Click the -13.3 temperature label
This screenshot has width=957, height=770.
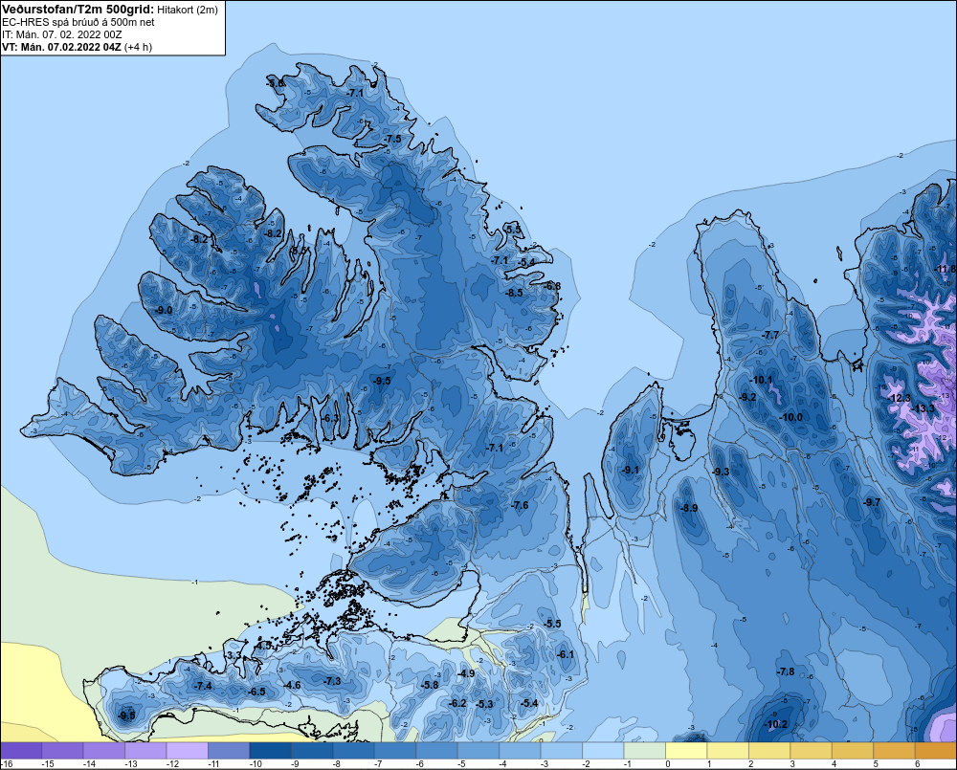click(x=924, y=408)
